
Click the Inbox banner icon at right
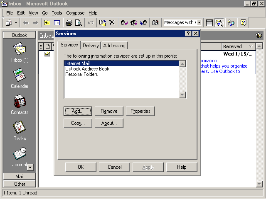pos(259,35)
